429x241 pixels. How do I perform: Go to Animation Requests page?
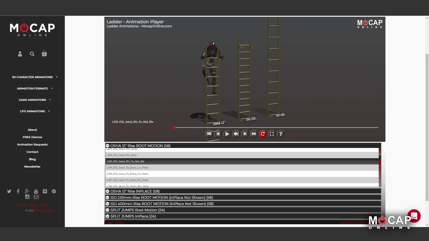[x=32, y=144]
